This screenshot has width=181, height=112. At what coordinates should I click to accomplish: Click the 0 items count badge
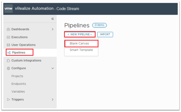(99, 25)
